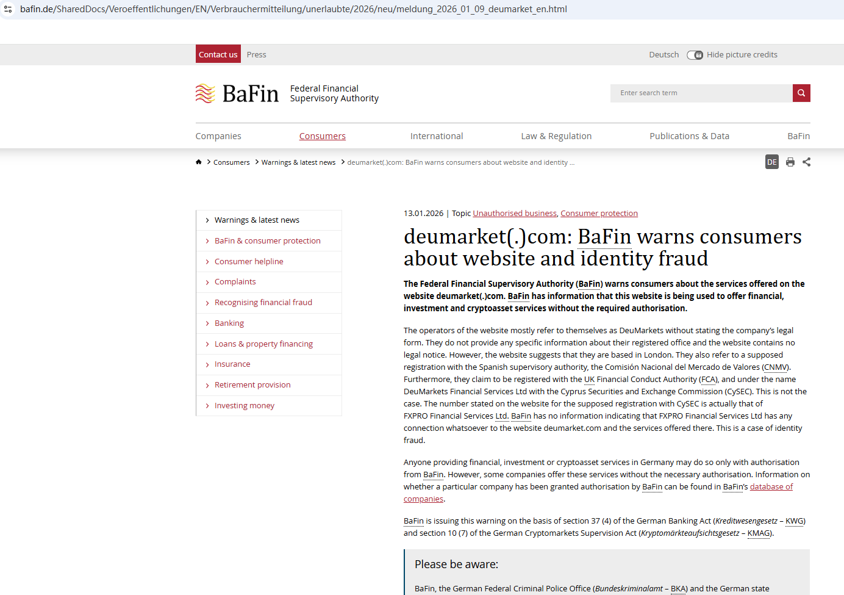The image size is (844, 595).
Task: Expand Banking sidebar chevron
Action: [x=207, y=323]
